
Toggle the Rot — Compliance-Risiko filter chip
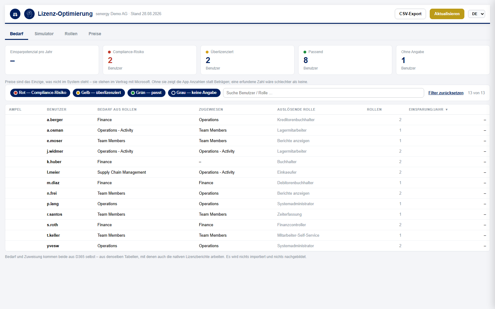(x=40, y=93)
